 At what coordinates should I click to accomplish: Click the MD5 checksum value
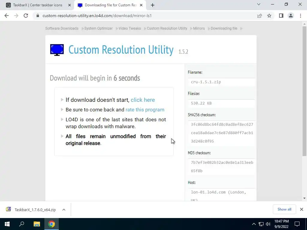pos(222,167)
